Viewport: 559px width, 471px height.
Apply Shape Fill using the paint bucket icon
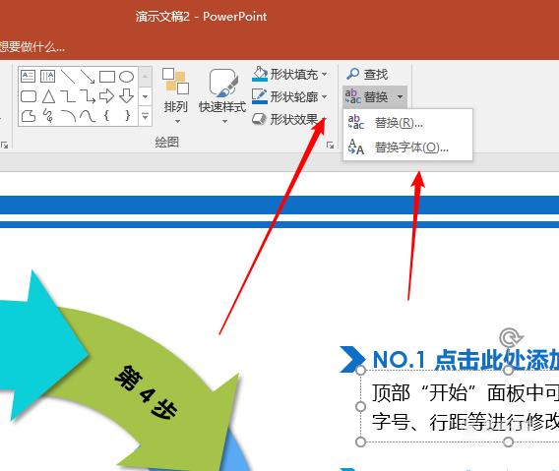tap(260, 74)
